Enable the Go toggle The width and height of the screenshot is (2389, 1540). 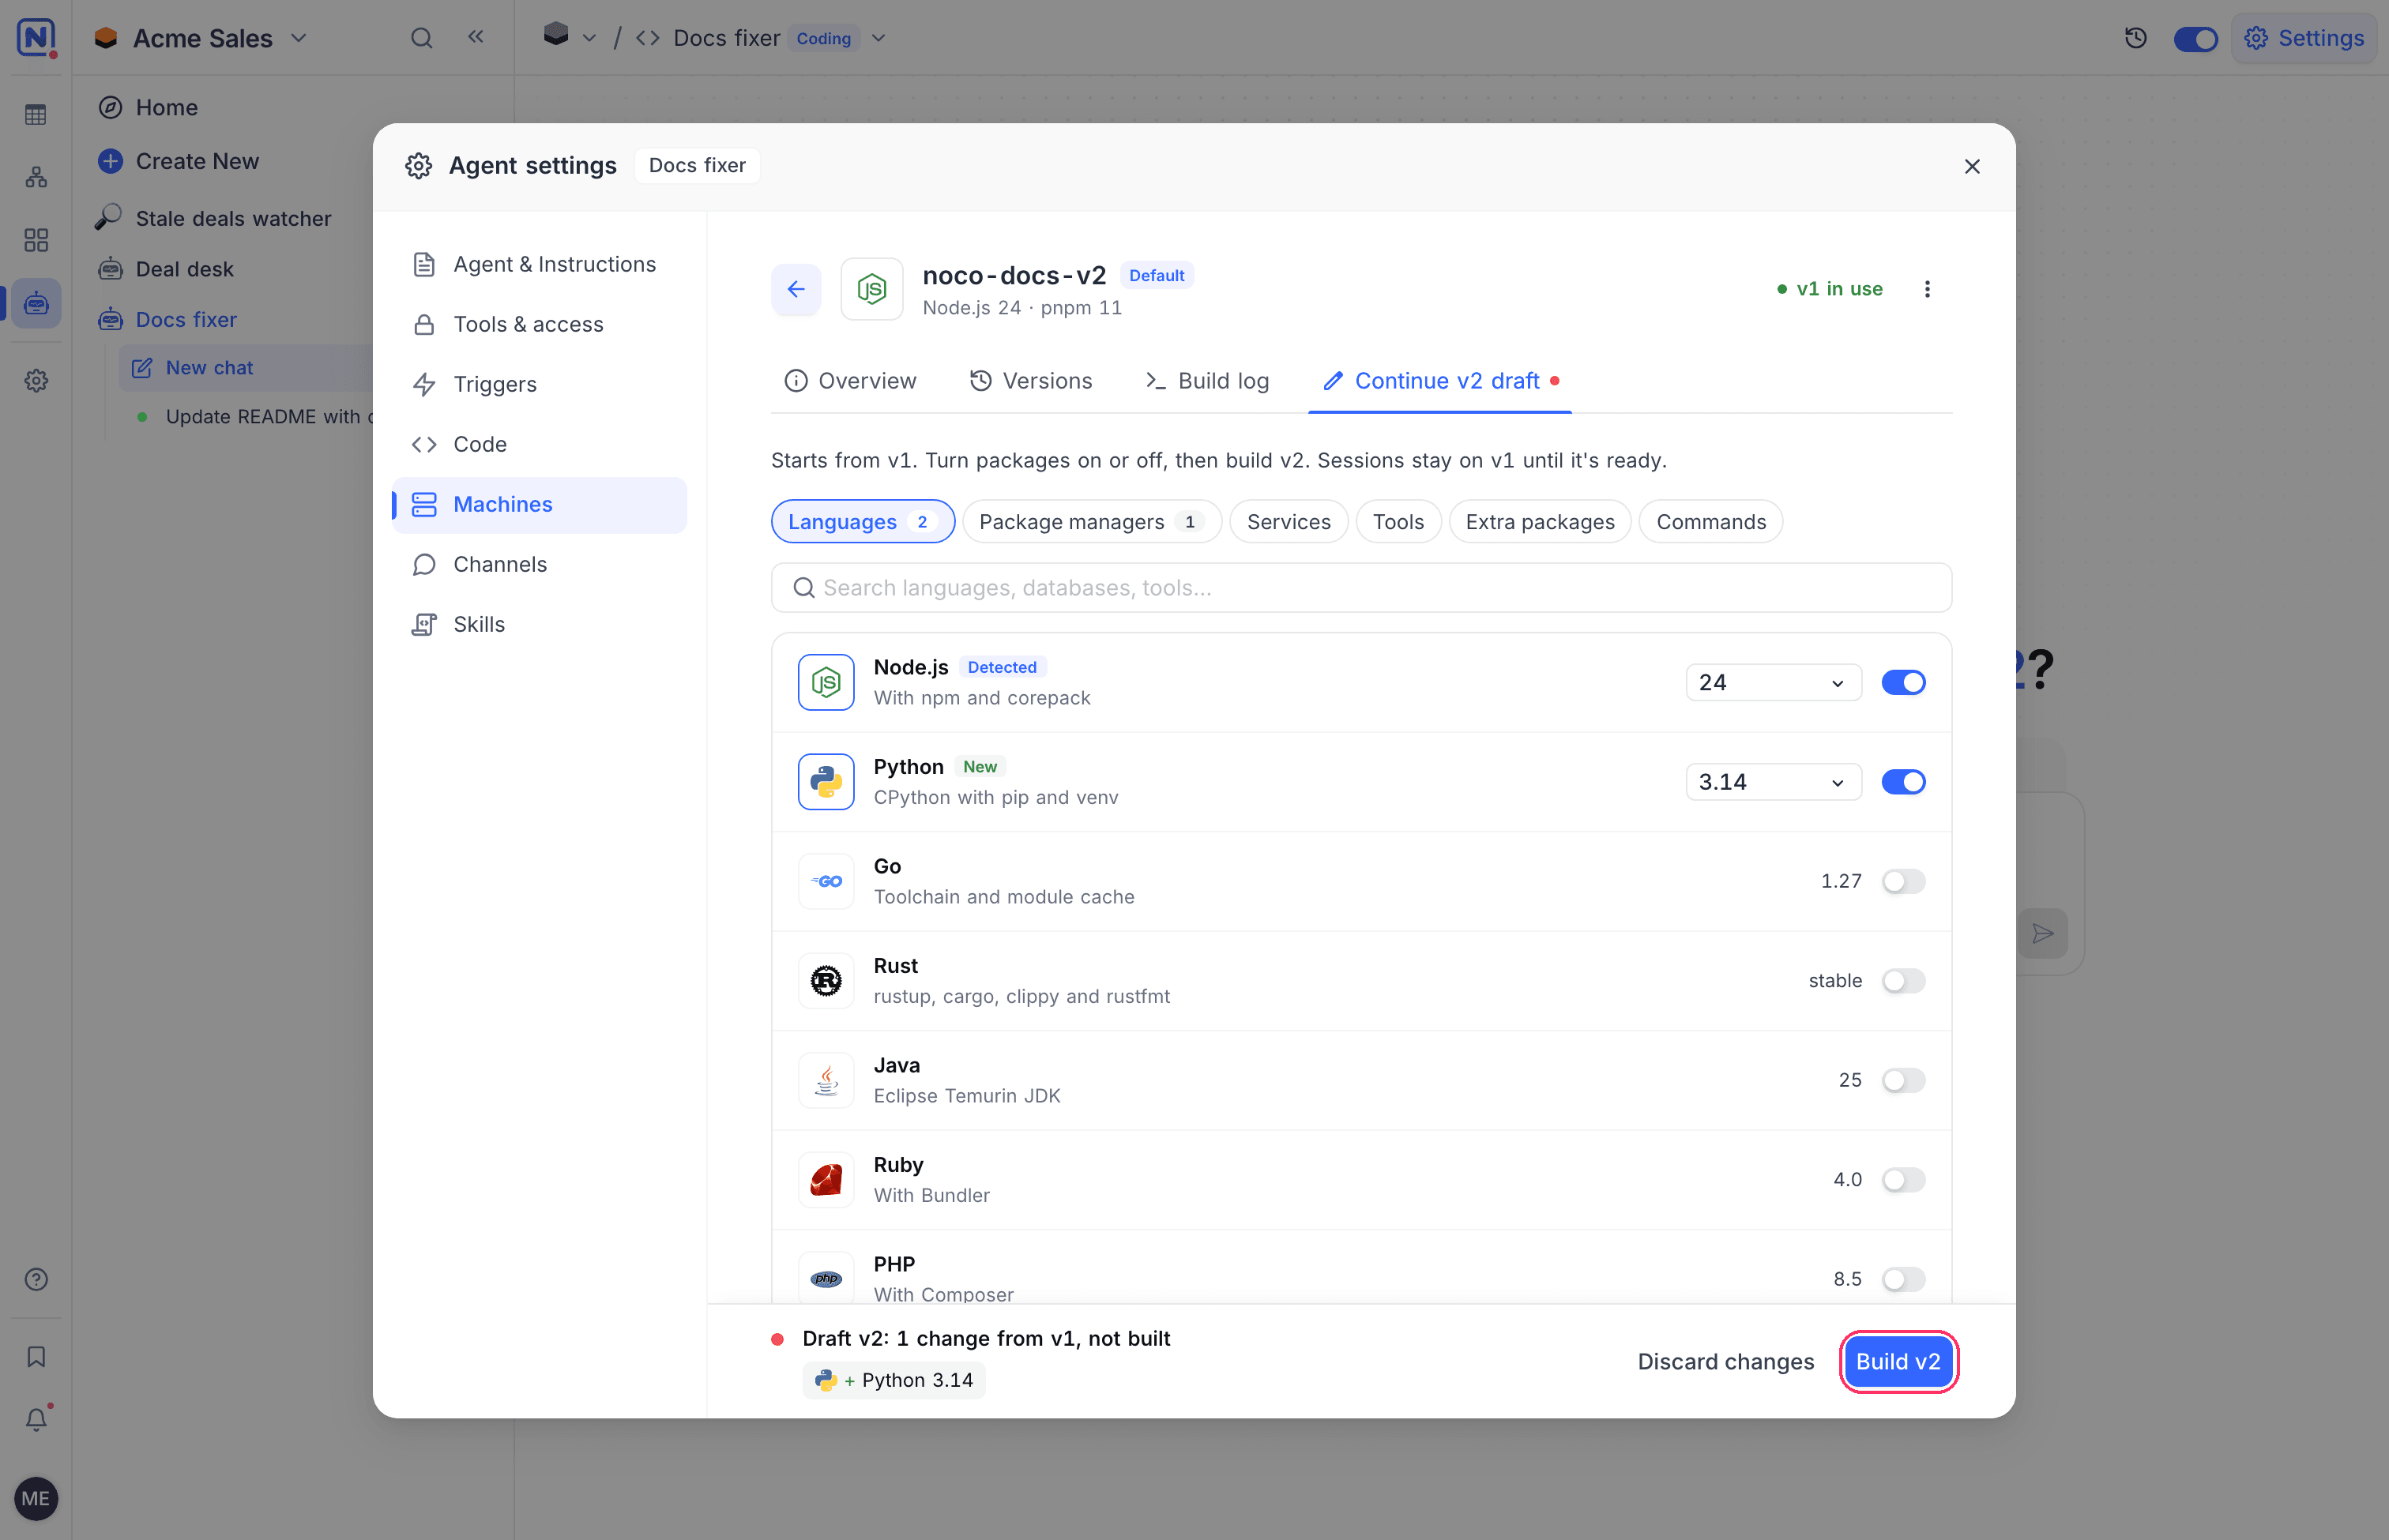[x=1903, y=881]
